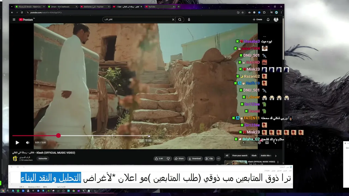The image size is (349, 196).
Task: Open the tab search dropdown
Action: tap(12, 7)
